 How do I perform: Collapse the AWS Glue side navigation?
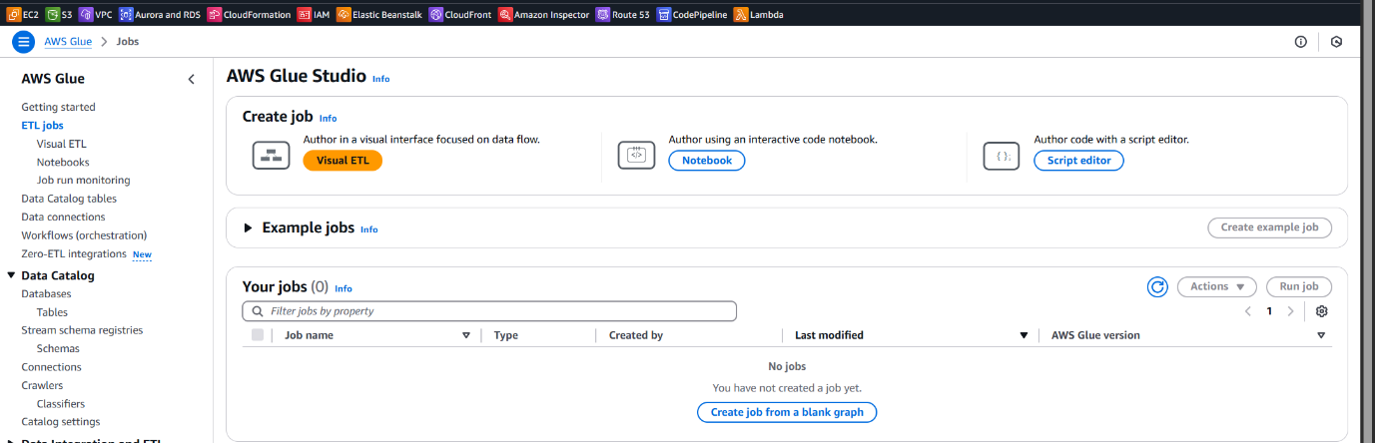tap(192, 79)
